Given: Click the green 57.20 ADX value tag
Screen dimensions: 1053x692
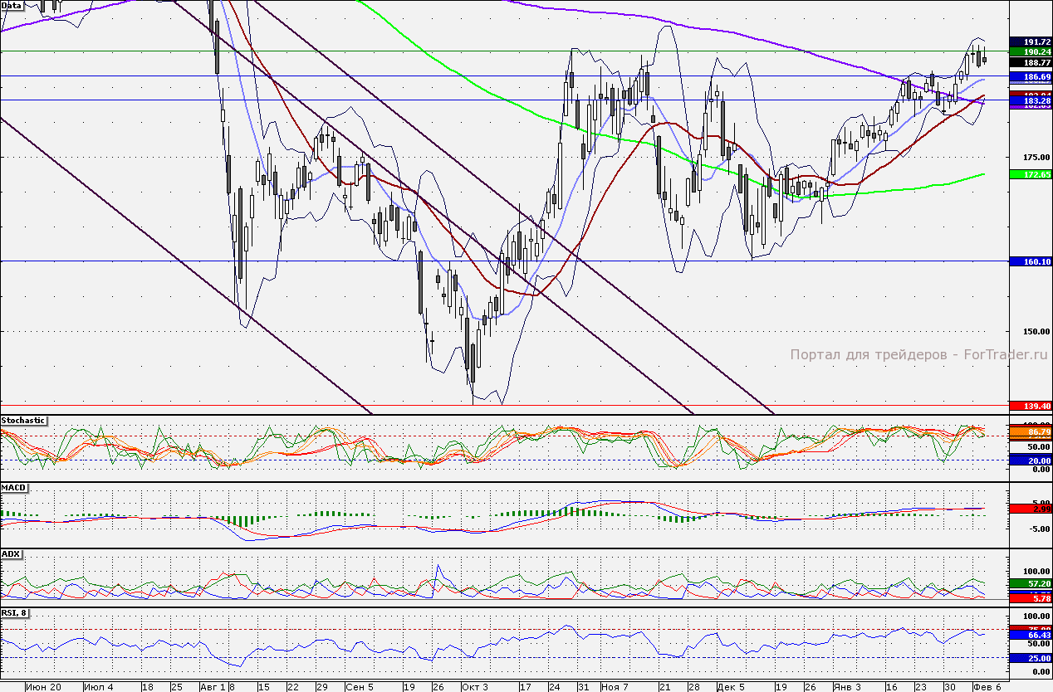Looking at the screenshot, I should click(x=1030, y=583).
